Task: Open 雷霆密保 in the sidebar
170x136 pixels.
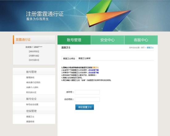Action: (x=30, y=122)
